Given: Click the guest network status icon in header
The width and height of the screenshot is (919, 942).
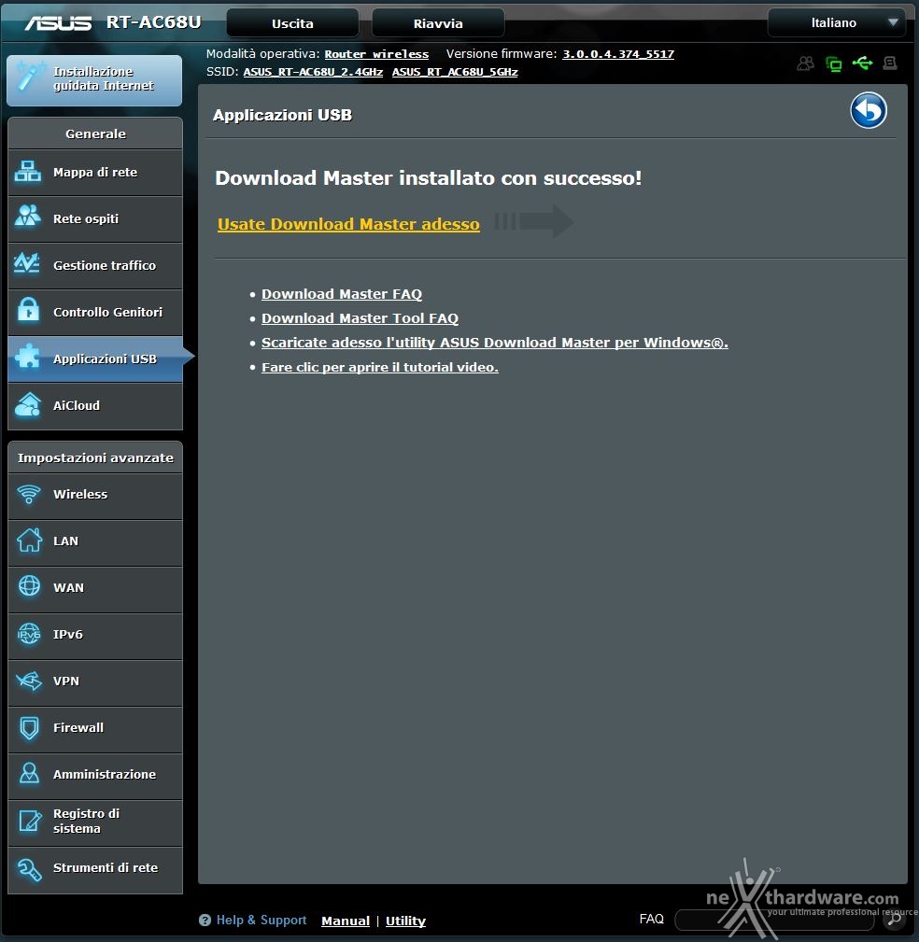Looking at the screenshot, I should (x=805, y=63).
